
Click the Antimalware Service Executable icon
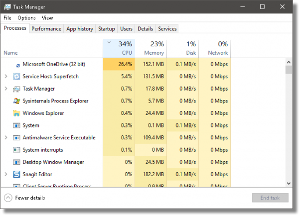[16, 138]
